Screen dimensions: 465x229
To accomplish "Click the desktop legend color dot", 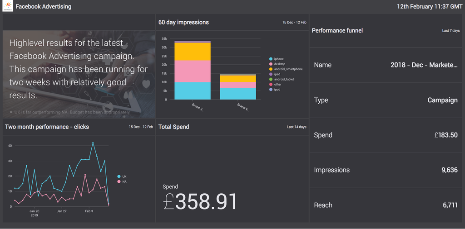I will [271, 64].
